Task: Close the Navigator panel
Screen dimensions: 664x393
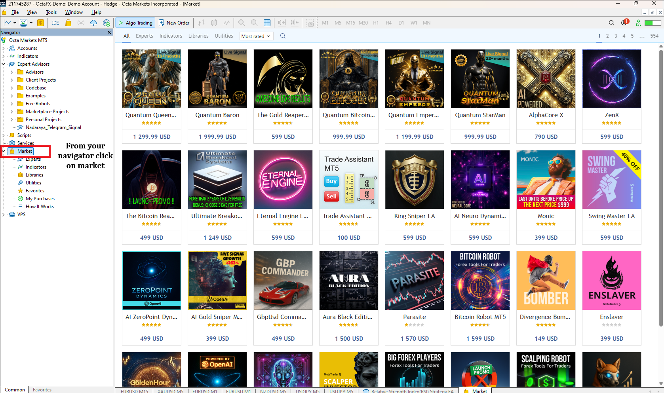Action: (x=109, y=32)
